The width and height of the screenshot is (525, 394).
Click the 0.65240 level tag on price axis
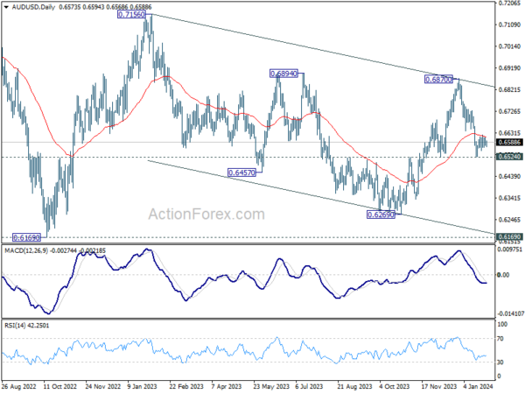[509, 157]
